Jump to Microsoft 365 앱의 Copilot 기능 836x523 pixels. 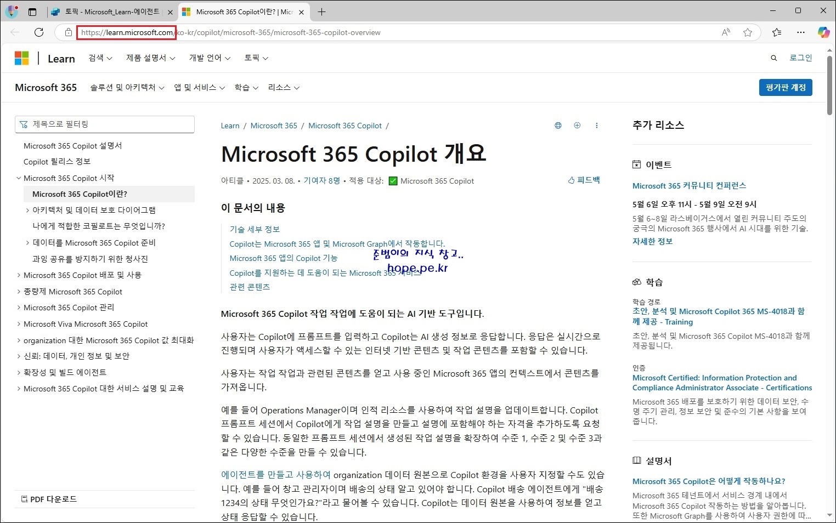click(283, 258)
